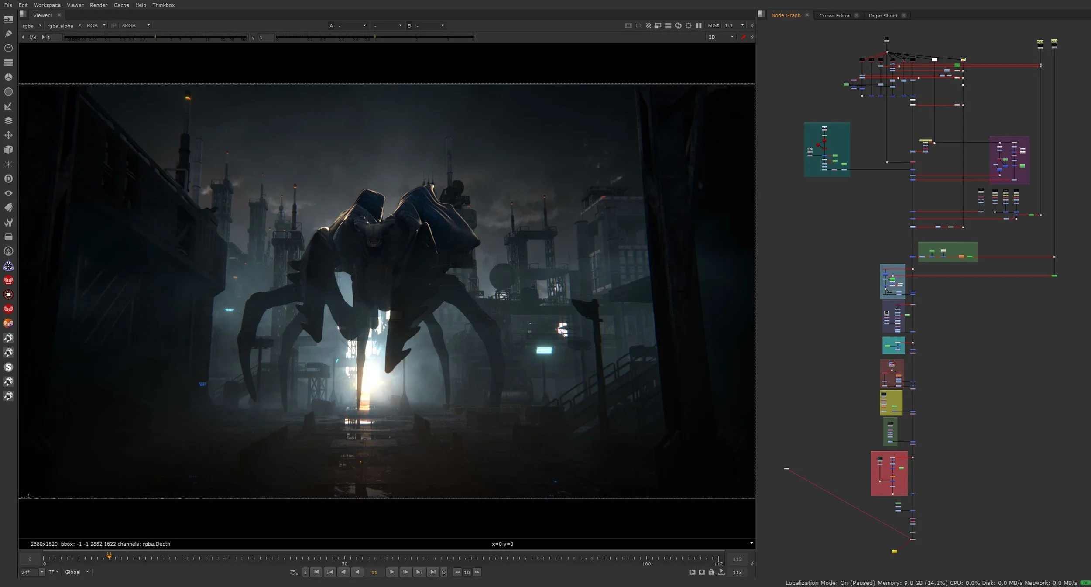Image resolution: width=1091 pixels, height=587 pixels.
Task: Toggle the proxy mode stripes icon
Action: (648, 26)
